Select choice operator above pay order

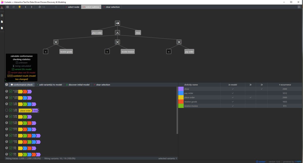[179, 42]
